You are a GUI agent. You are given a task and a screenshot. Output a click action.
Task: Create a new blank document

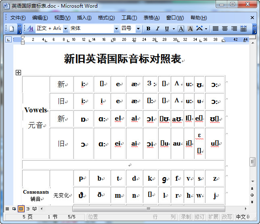(11, 29)
